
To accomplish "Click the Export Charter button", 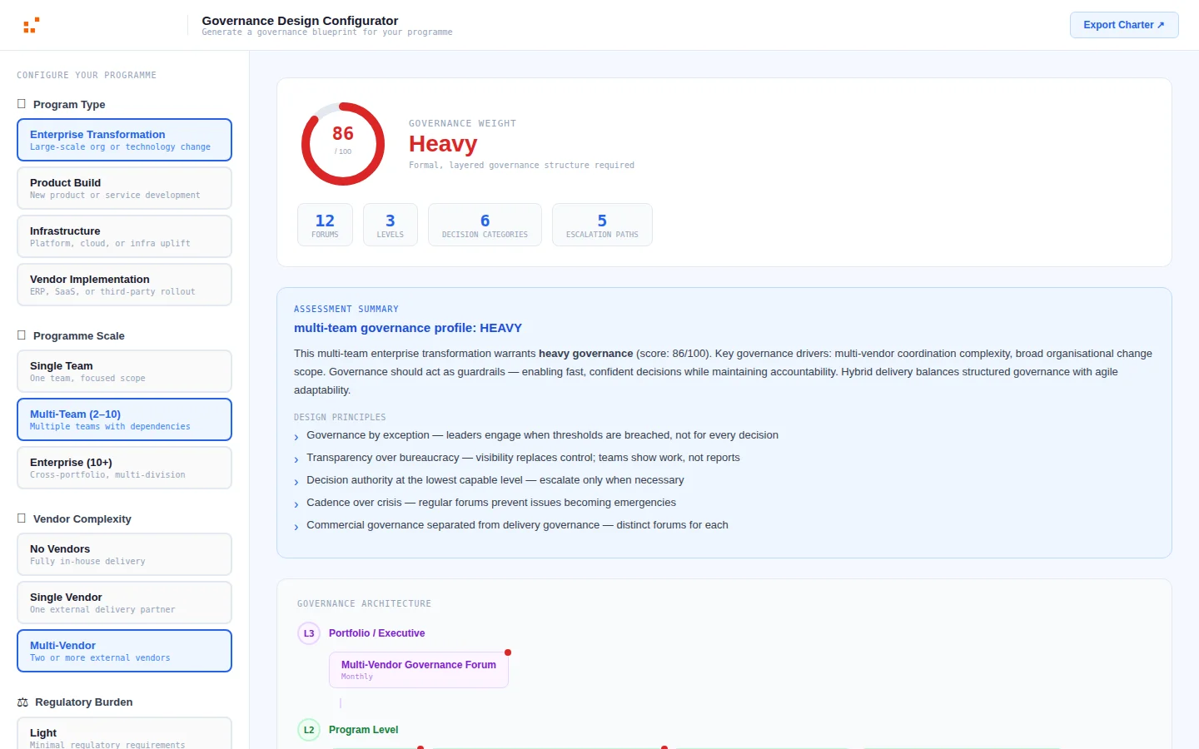I will click(x=1124, y=24).
